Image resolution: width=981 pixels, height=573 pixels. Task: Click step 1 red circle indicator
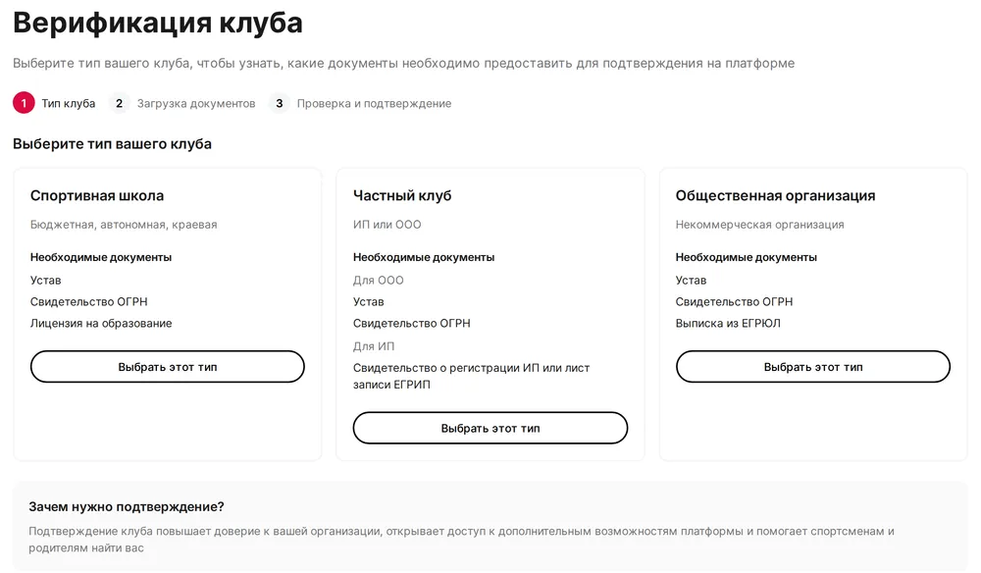click(x=24, y=103)
